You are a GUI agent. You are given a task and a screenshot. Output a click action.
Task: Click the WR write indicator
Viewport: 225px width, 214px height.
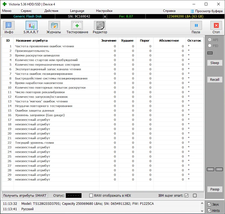pos(210,169)
